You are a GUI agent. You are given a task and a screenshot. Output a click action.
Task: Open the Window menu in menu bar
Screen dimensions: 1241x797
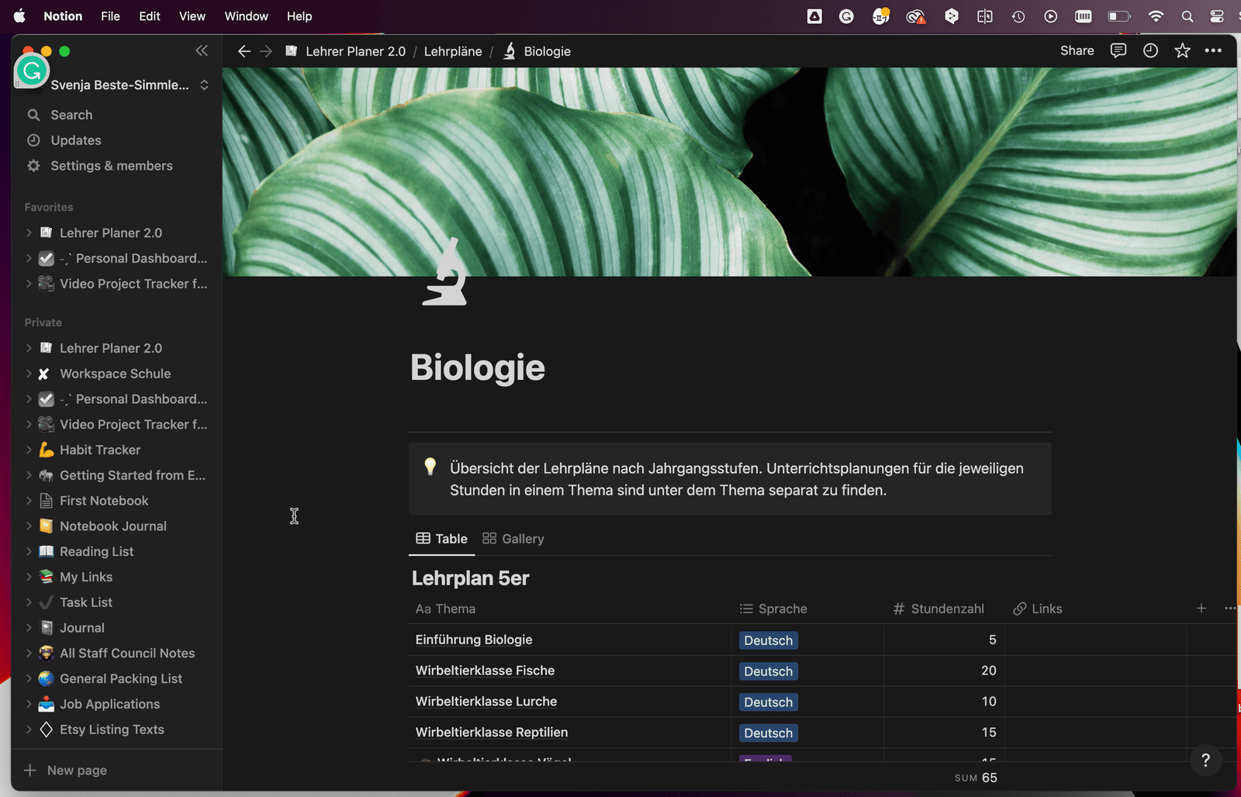click(246, 16)
